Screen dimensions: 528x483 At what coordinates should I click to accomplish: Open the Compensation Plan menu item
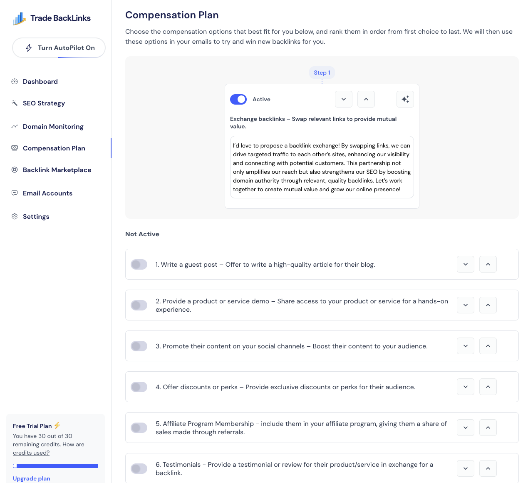tap(54, 148)
